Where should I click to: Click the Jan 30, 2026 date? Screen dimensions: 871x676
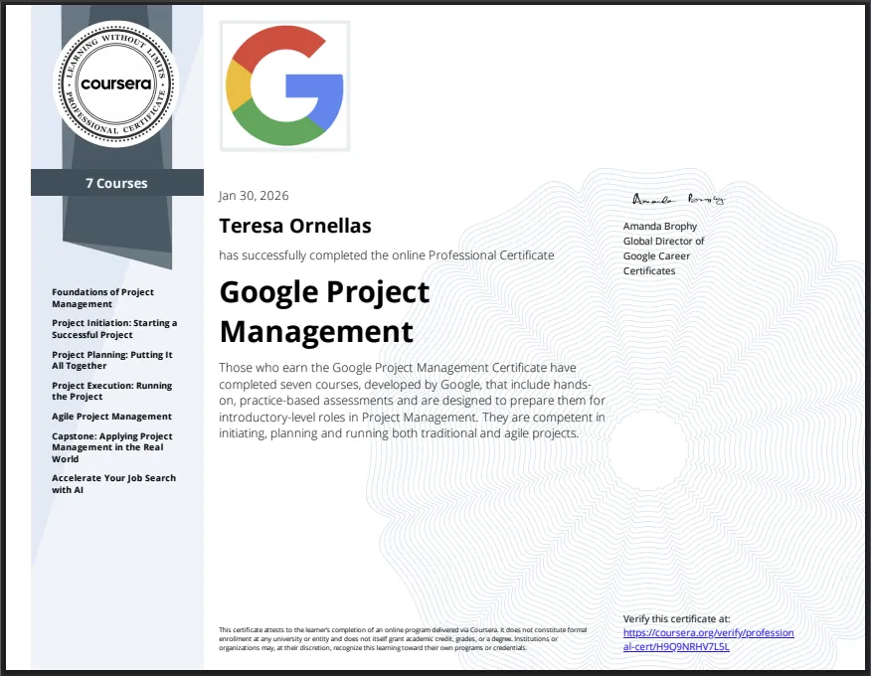click(x=254, y=195)
